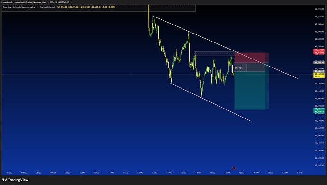Open the red event marker on the time axis
Viewport: 327px width, 185px height.
pyautogui.click(x=234, y=168)
